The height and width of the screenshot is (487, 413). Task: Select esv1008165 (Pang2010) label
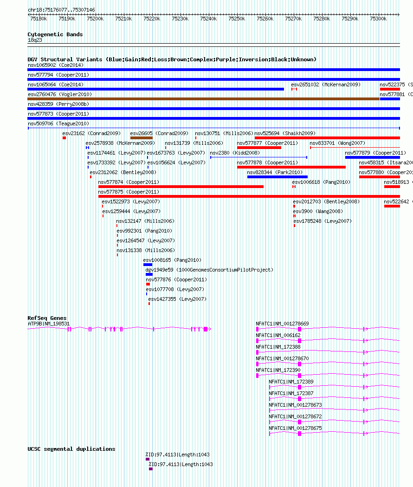click(x=172, y=260)
